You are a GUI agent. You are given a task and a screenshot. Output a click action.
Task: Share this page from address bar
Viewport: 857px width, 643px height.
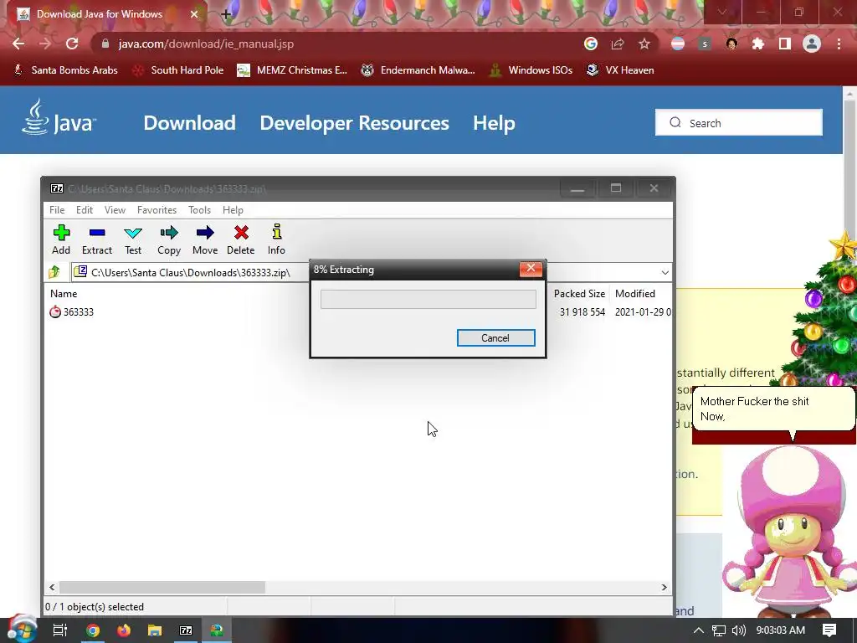tap(618, 44)
